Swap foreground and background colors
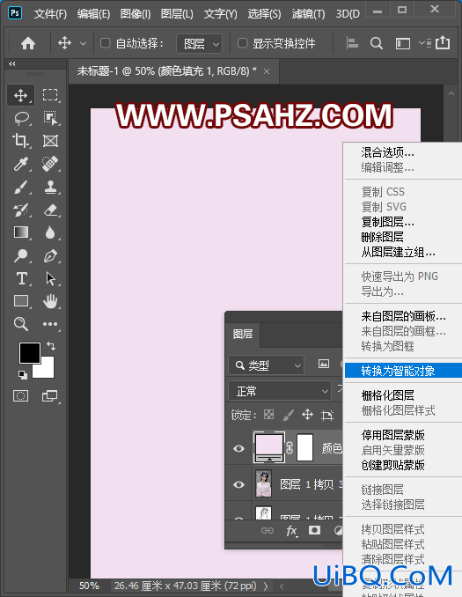The width and height of the screenshot is (462, 597). point(51,346)
